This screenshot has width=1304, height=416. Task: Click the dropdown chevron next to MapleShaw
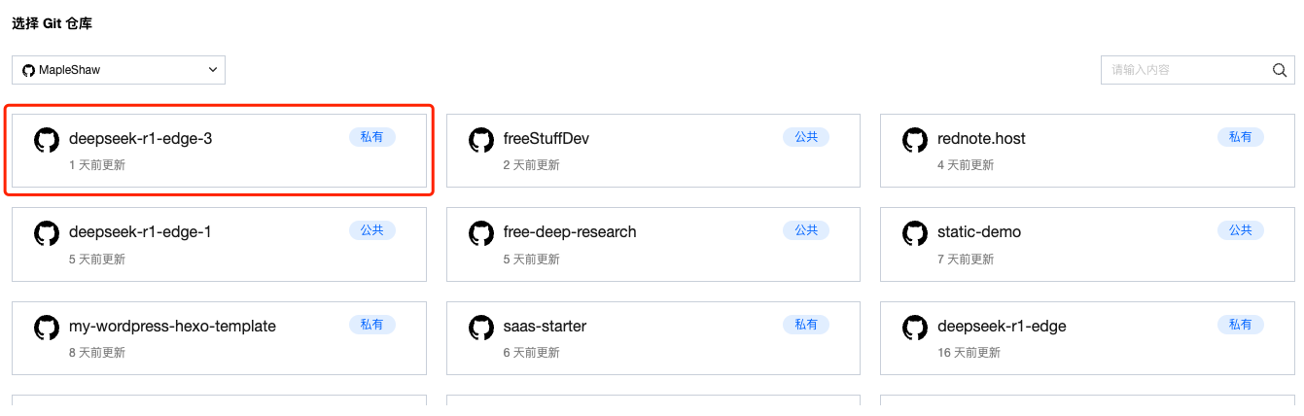(213, 70)
